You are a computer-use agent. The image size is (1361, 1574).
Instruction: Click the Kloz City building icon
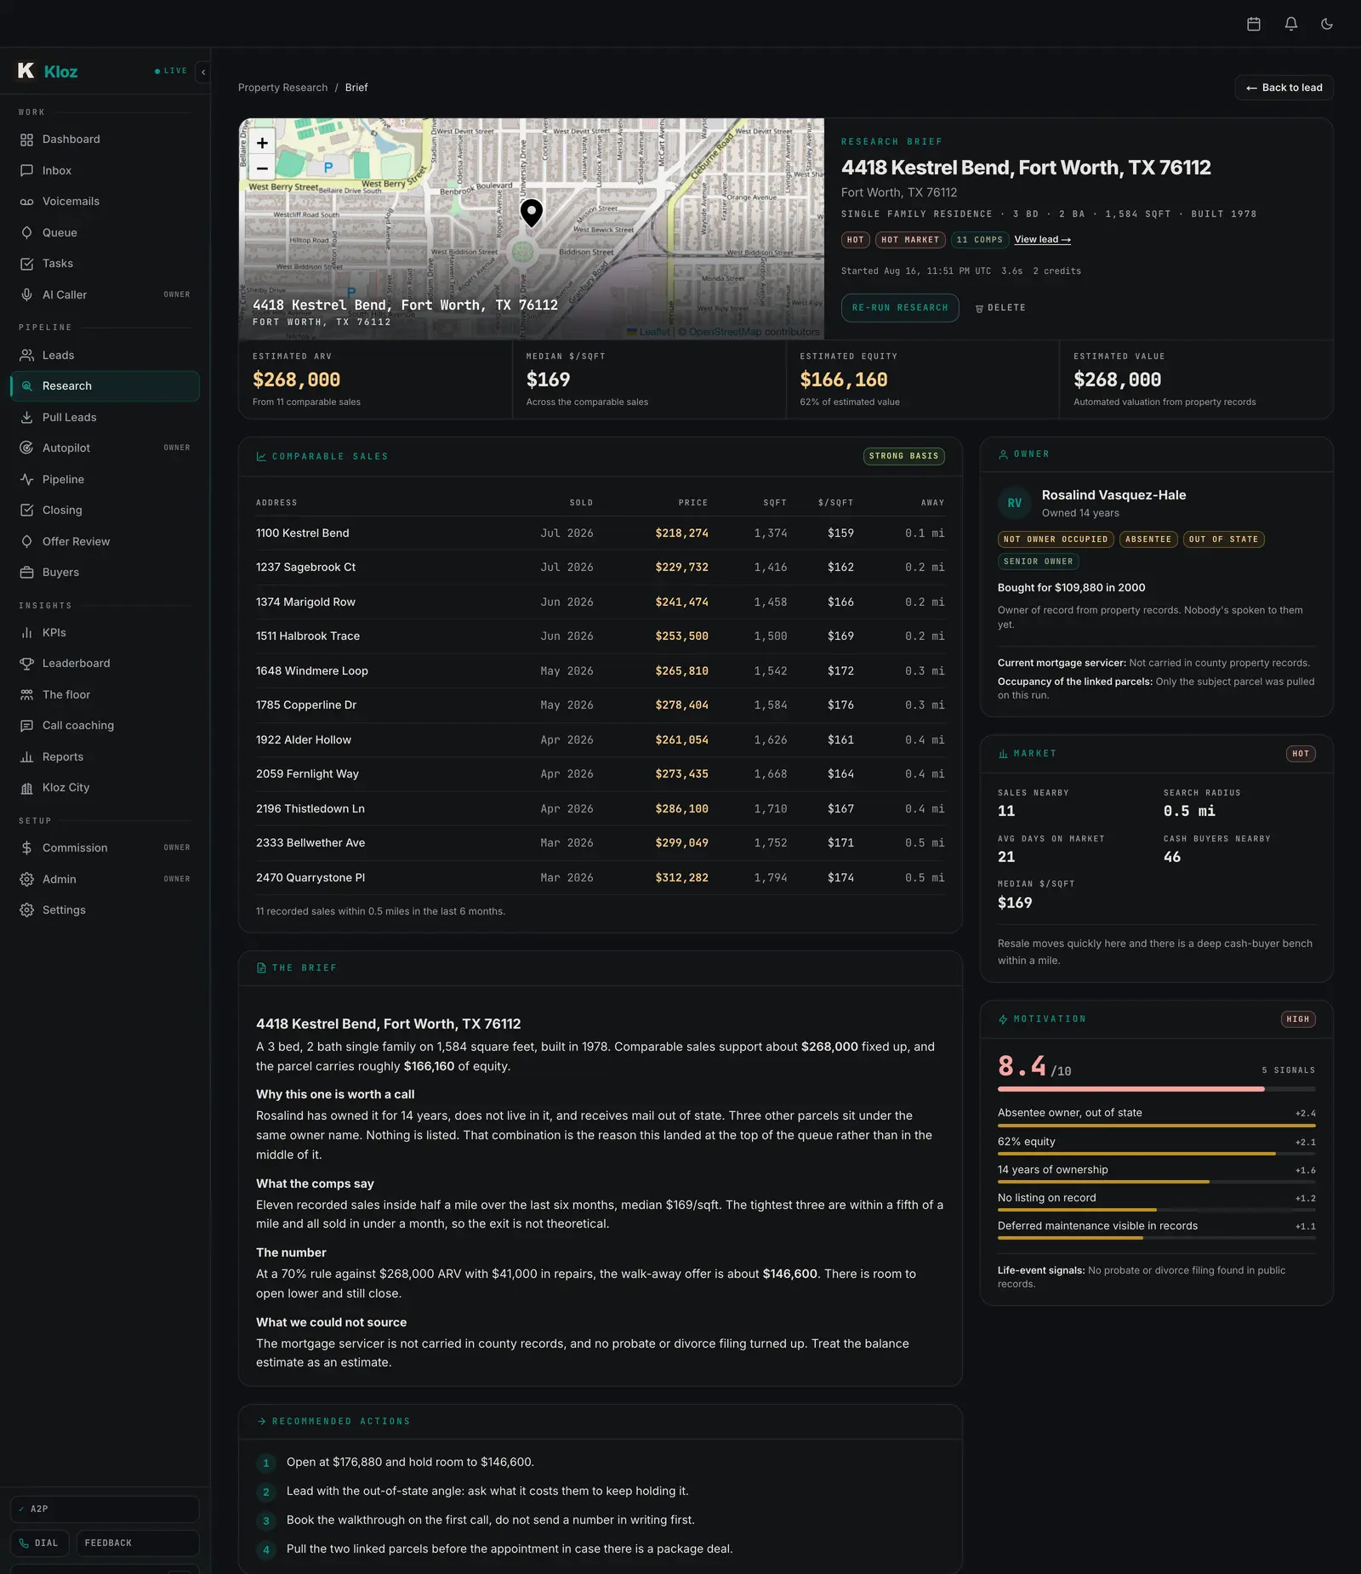point(26,787)
